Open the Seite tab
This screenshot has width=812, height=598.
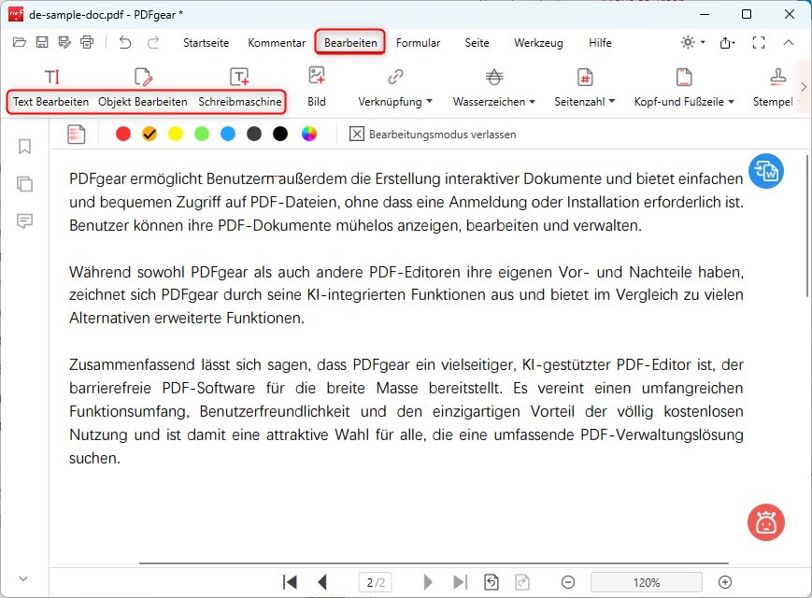coord(477,42)
